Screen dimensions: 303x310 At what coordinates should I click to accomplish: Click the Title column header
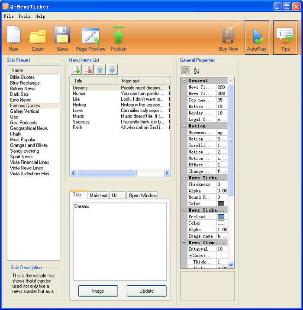[94, 81]
